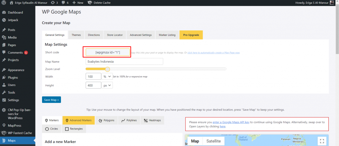Open the Directions tab
This screenshot has height=146, width=339.
pos(94,35)
